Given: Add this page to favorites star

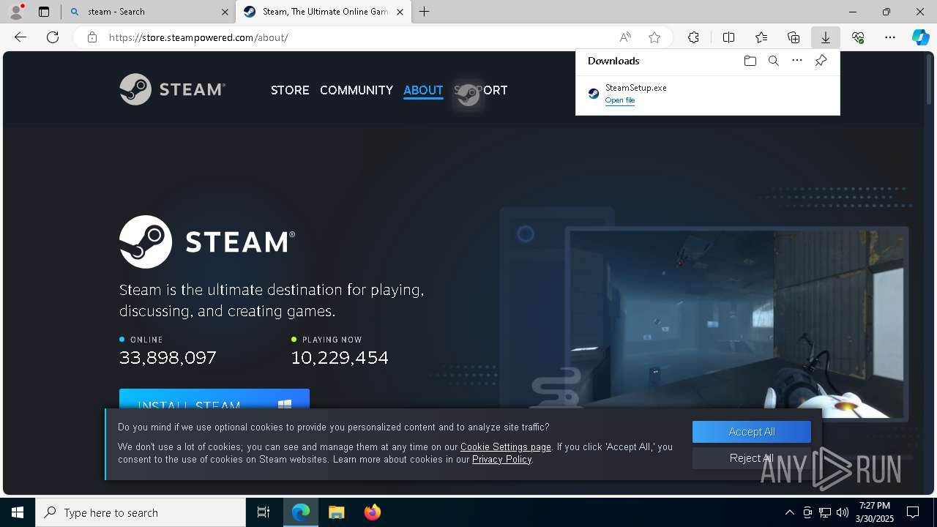Looking at the screenshot, I should 654,37.
